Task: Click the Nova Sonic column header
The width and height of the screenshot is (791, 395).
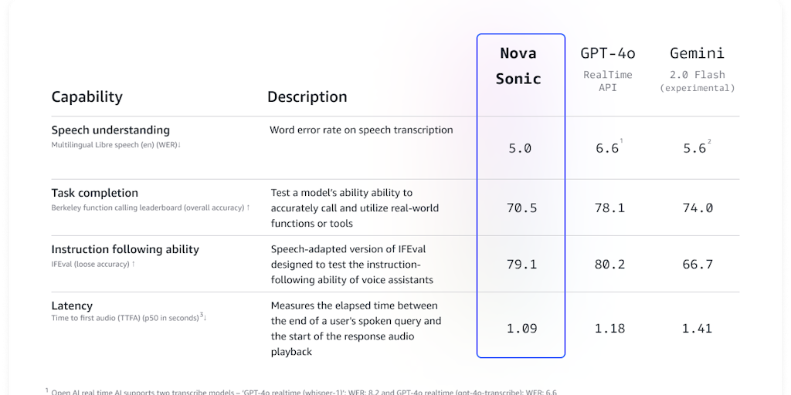Action: (x=518, y=66)
